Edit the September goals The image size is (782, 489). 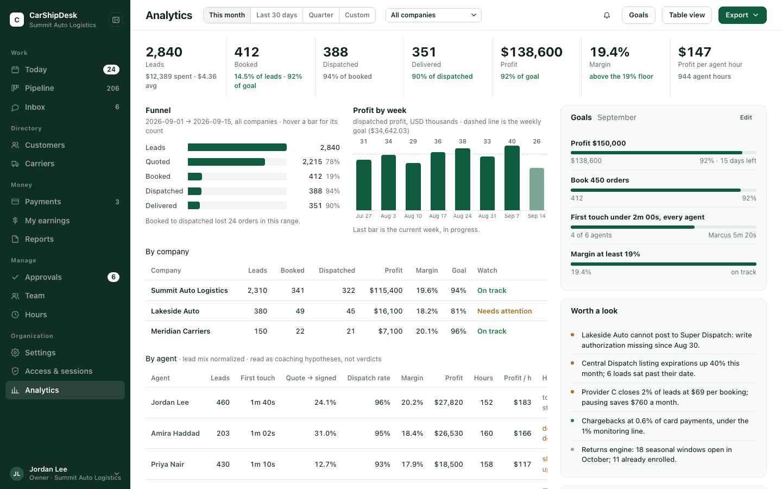point(746,117)
